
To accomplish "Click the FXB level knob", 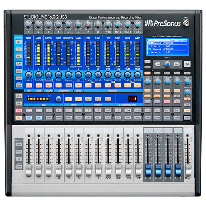I will [157, 82].
